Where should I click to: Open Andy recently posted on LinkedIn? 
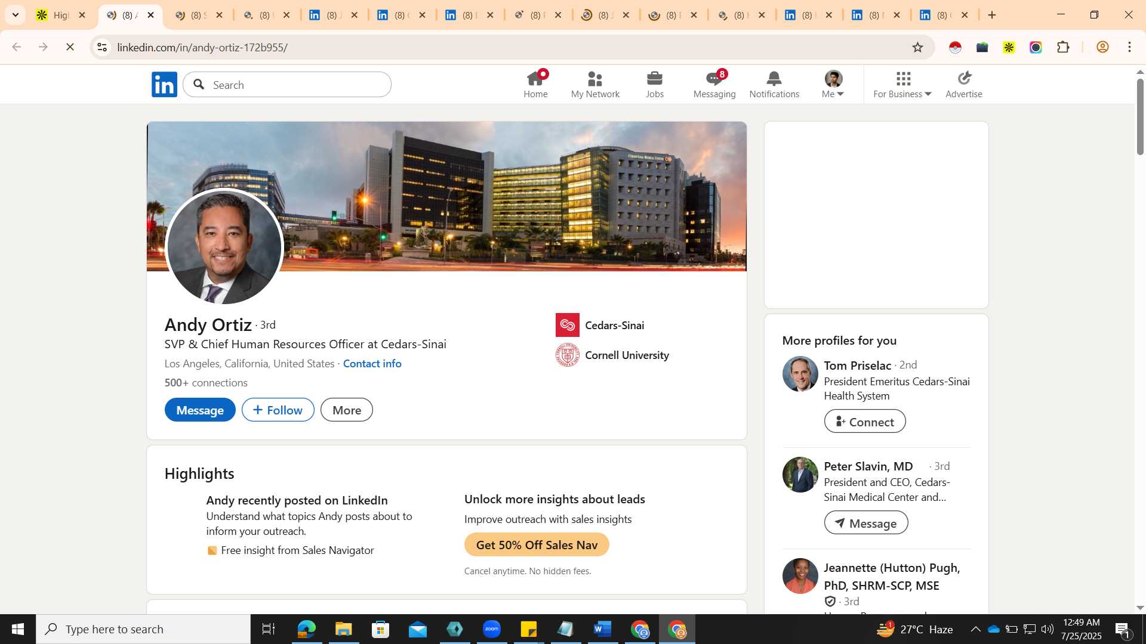[297, 500]
